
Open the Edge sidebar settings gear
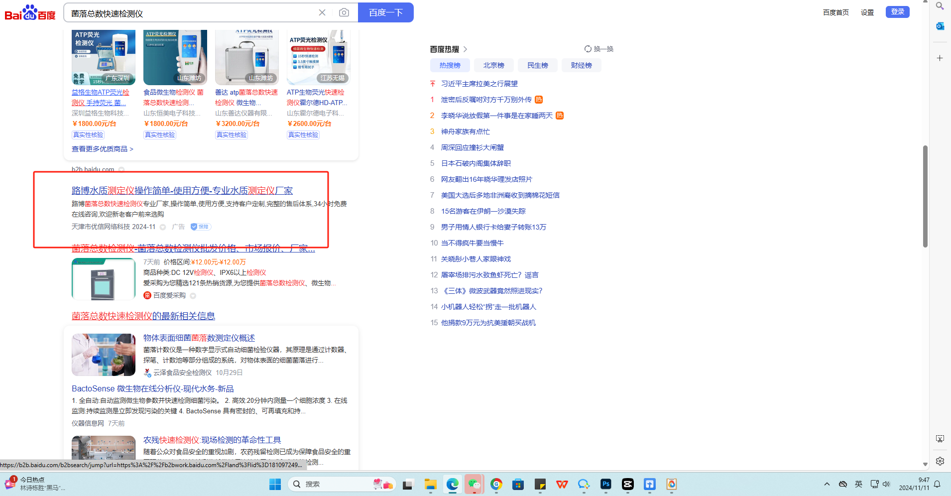click(x=940, y=461)
